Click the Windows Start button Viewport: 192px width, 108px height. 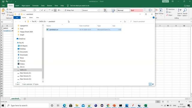tap(3, 105)
